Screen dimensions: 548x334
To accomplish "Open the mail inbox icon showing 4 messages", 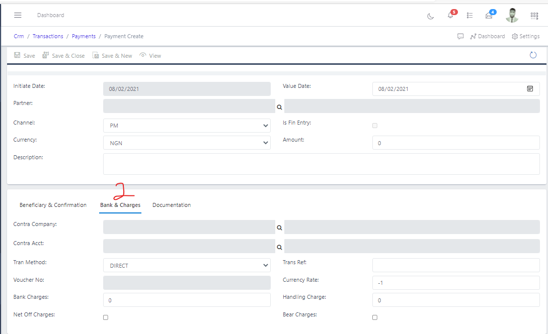I will 489,16.
